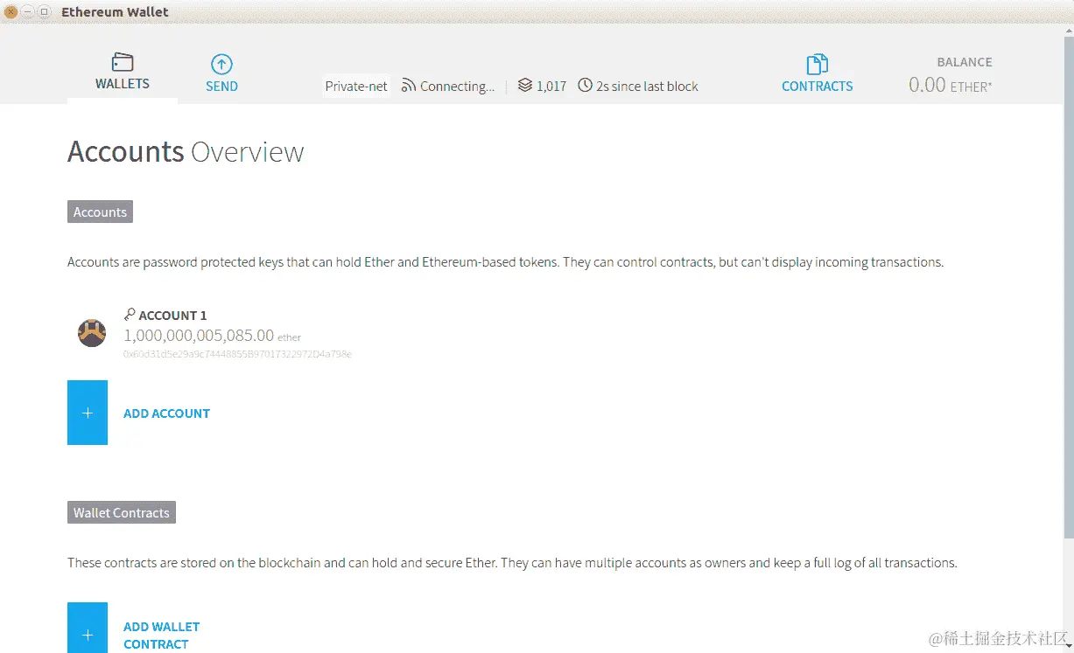
Task: Click the 1,017 block number
Action: 551,86
